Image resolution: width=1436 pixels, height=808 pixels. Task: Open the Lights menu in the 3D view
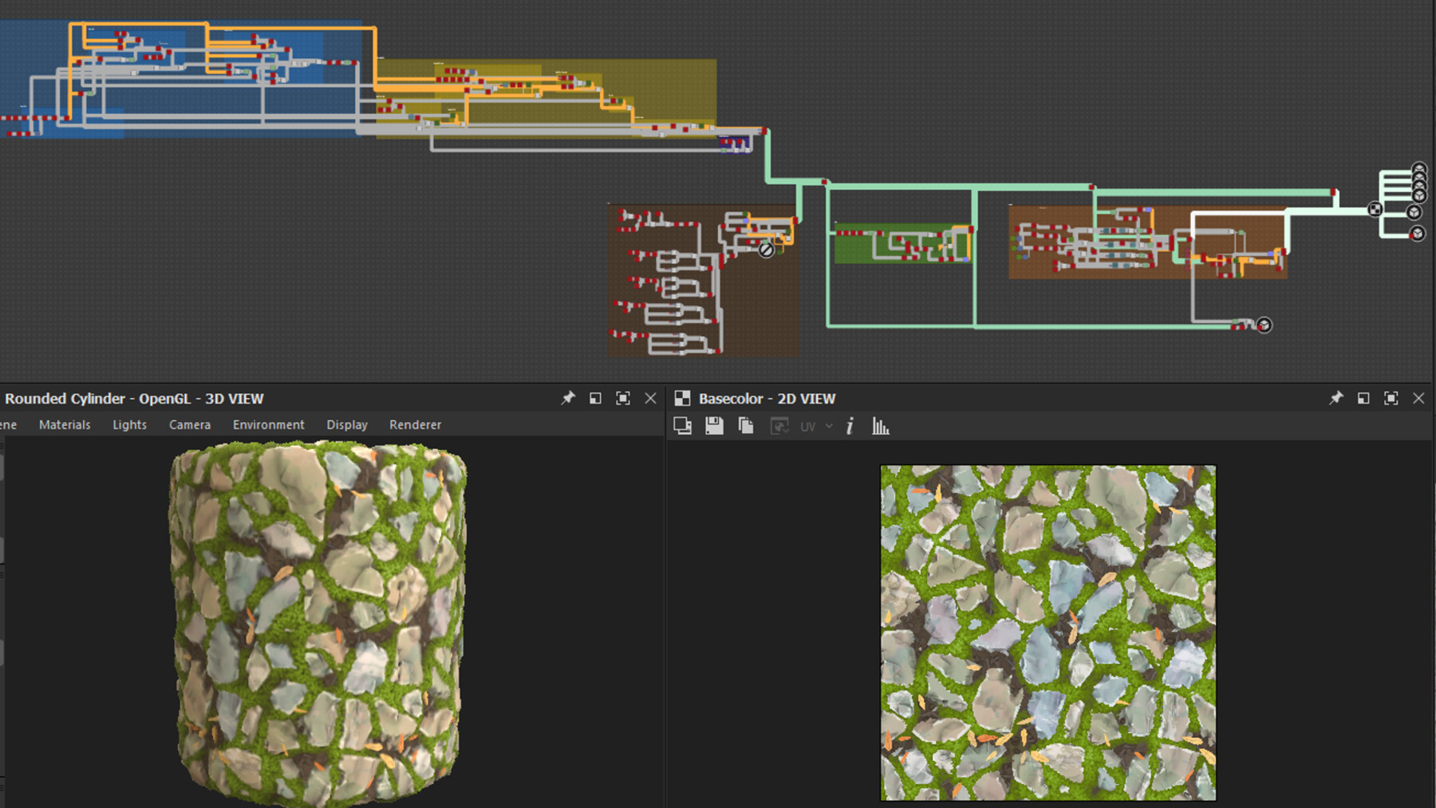click(129, 424)
